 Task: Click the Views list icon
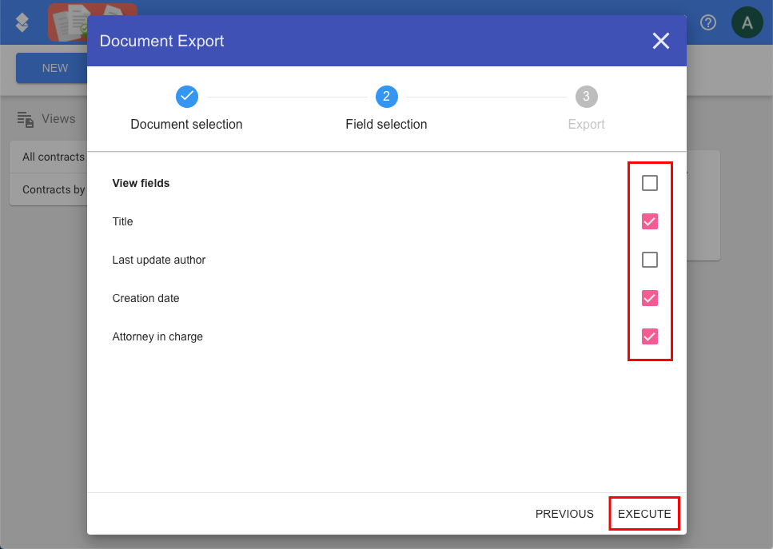point(25,119)
